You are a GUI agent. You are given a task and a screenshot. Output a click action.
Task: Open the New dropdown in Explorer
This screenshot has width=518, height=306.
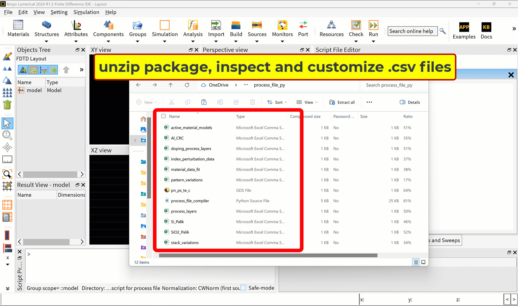point(147,102)
